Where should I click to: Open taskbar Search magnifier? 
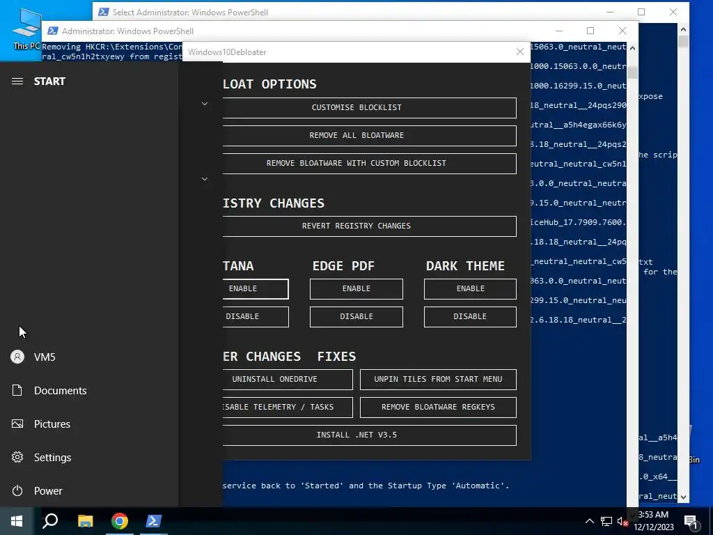(50, 521)
